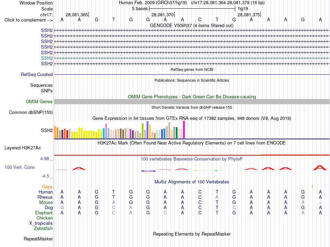Click the OMIM Gene Phenotypes green title
330x247 pixels.
[192, 97]
